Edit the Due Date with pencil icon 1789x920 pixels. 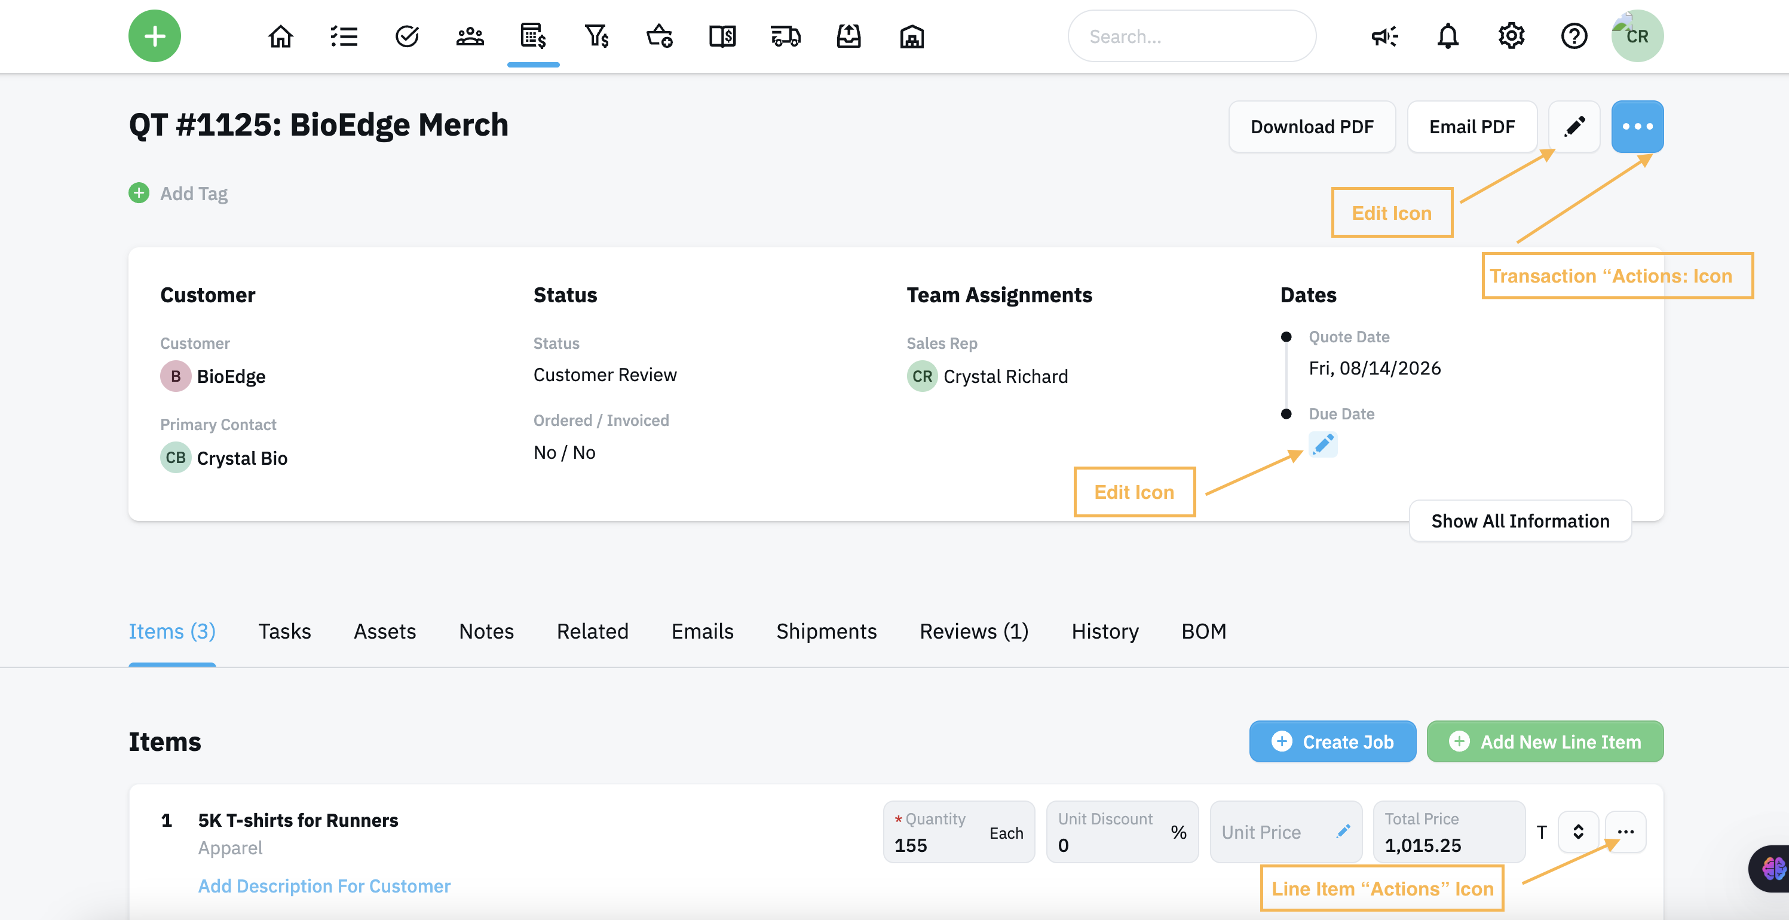pos(1323,444)
